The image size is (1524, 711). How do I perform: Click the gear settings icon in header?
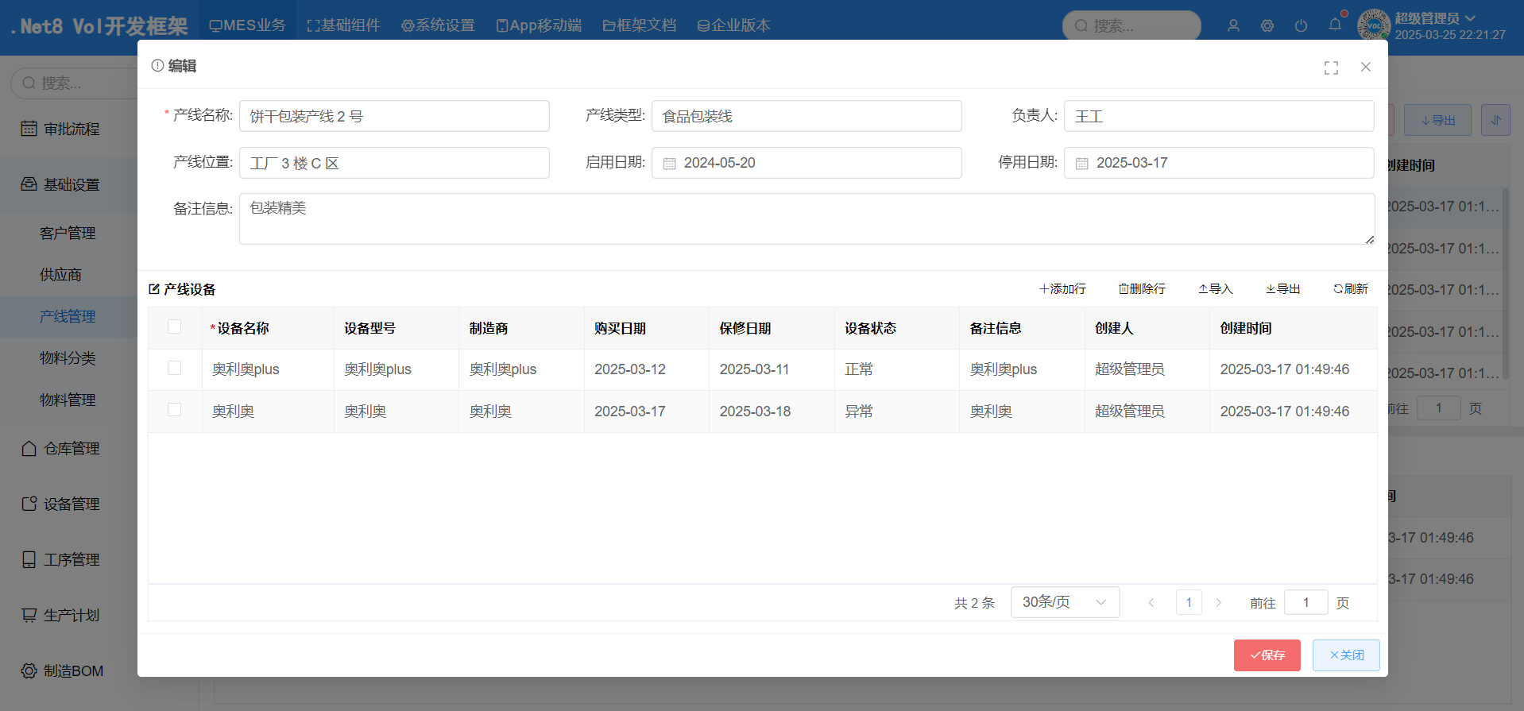(1267, 25)
